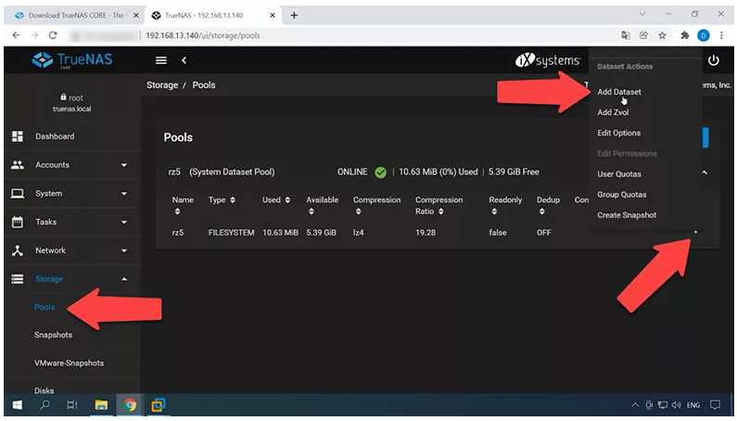
Task: Open File Explorer from the taskbar
Action: point(101,405)
